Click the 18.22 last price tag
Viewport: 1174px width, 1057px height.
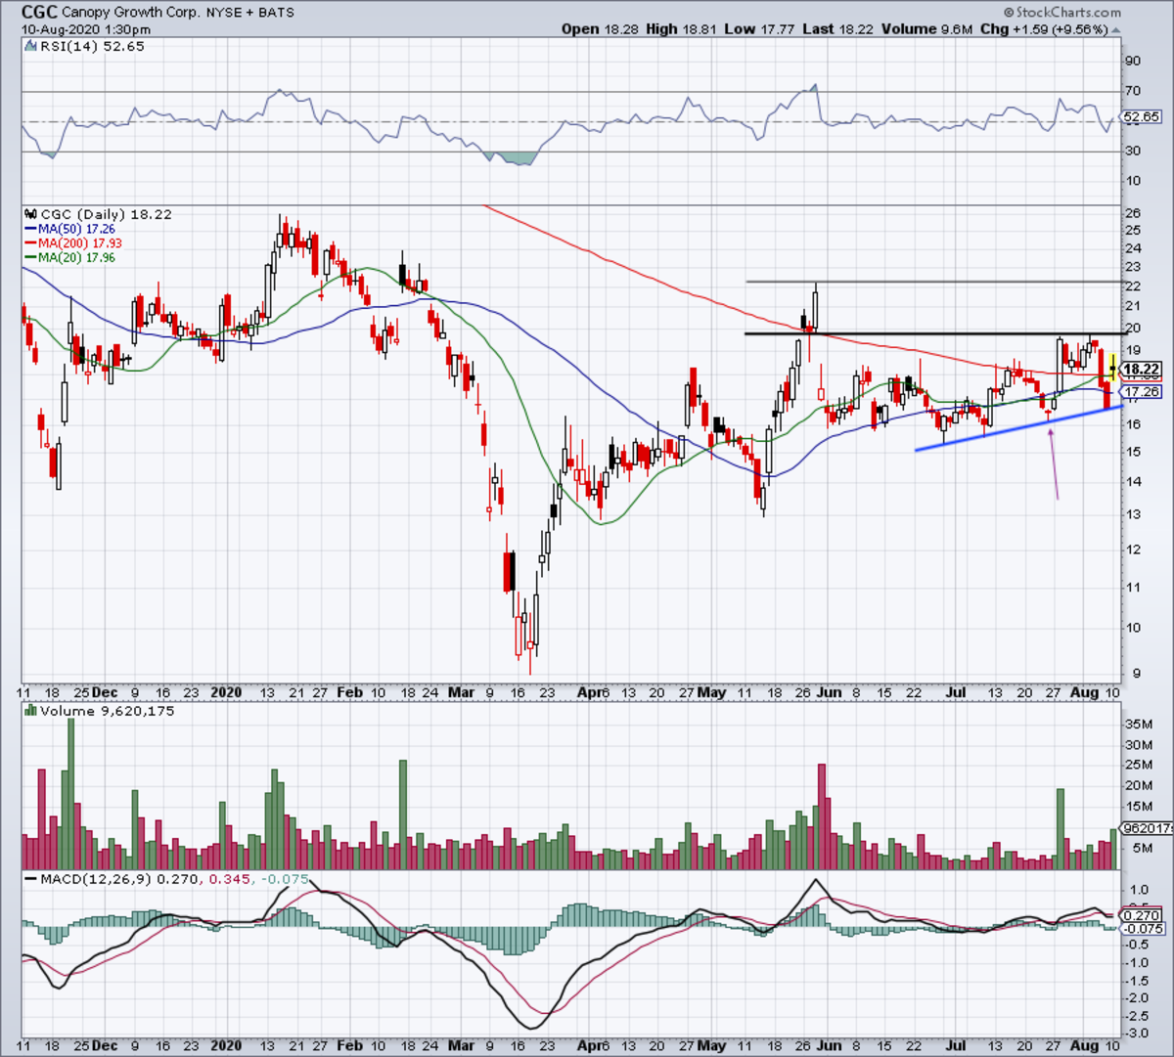click(x=1142, y=370)
